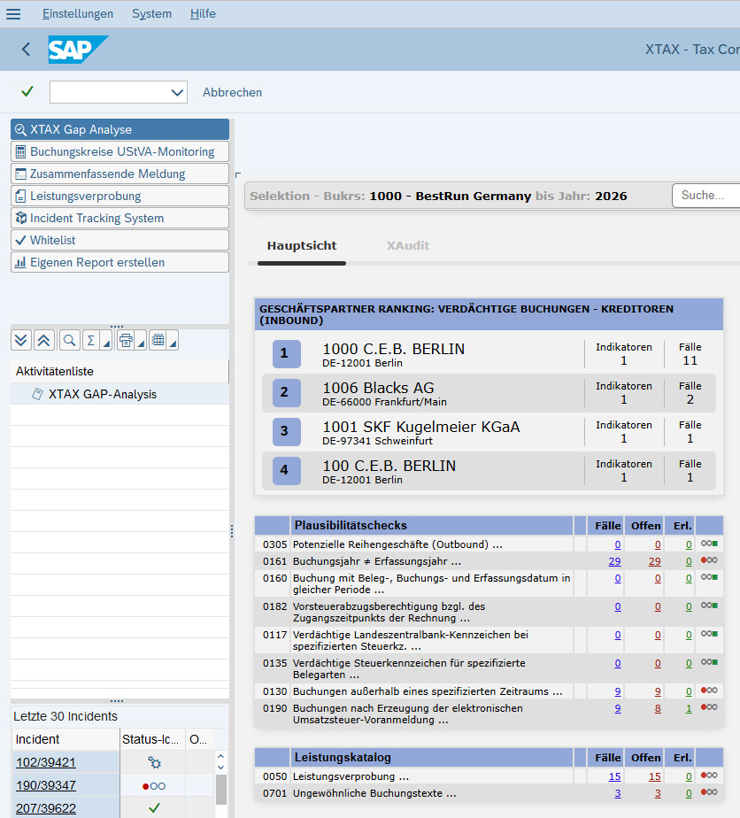Screen dimensions: 740x818
Task: Click rank badge 3 for SKF Kugelmeier
Action: tap(286, 431)
